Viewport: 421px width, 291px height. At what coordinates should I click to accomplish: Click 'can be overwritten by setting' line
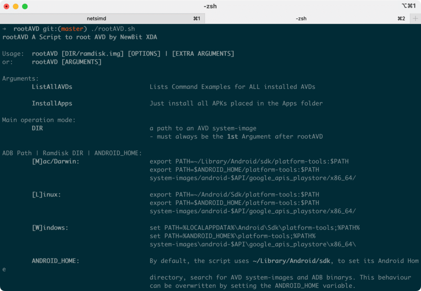point(252,286)
